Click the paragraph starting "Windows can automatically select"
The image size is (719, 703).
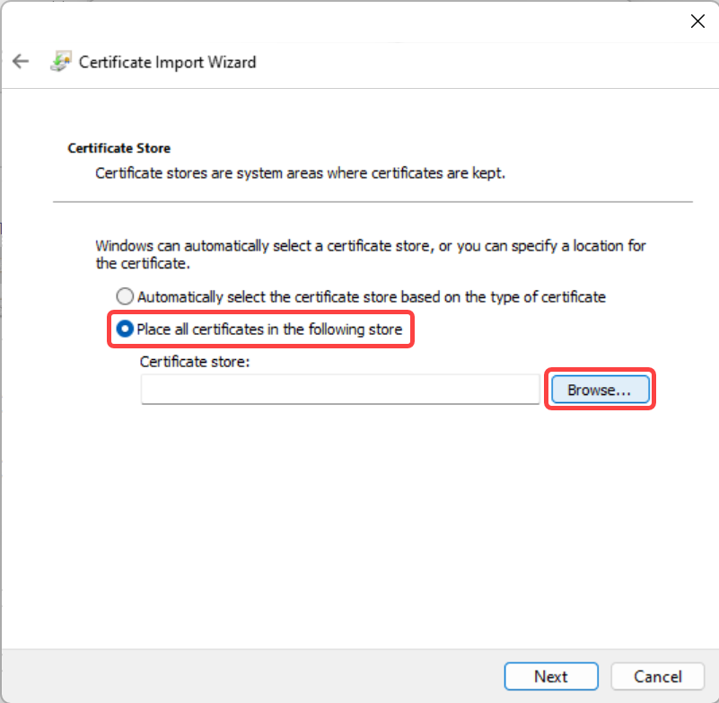[x=371, y=254]
